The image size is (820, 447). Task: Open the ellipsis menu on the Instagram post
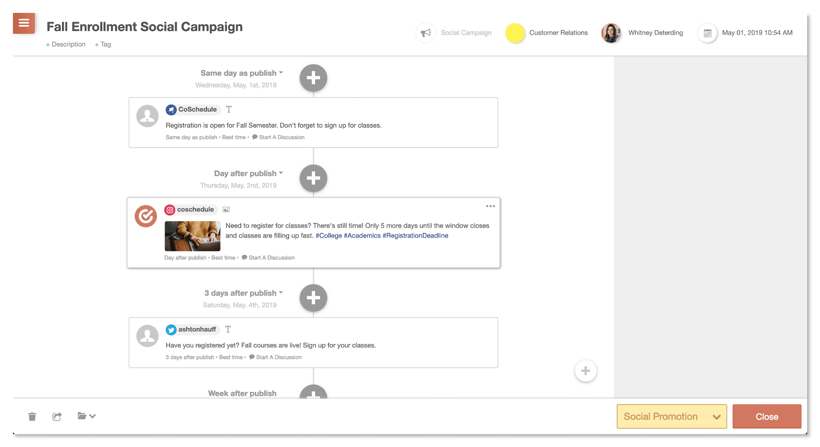(x=490, y=206)
